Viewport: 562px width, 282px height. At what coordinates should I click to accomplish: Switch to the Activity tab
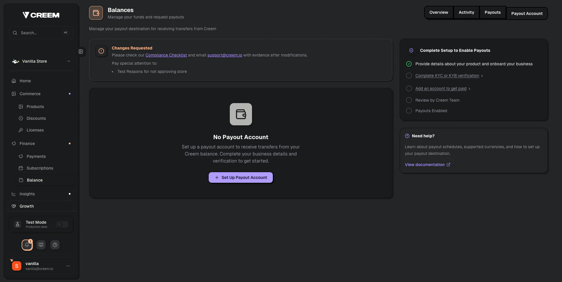point(466,12)
